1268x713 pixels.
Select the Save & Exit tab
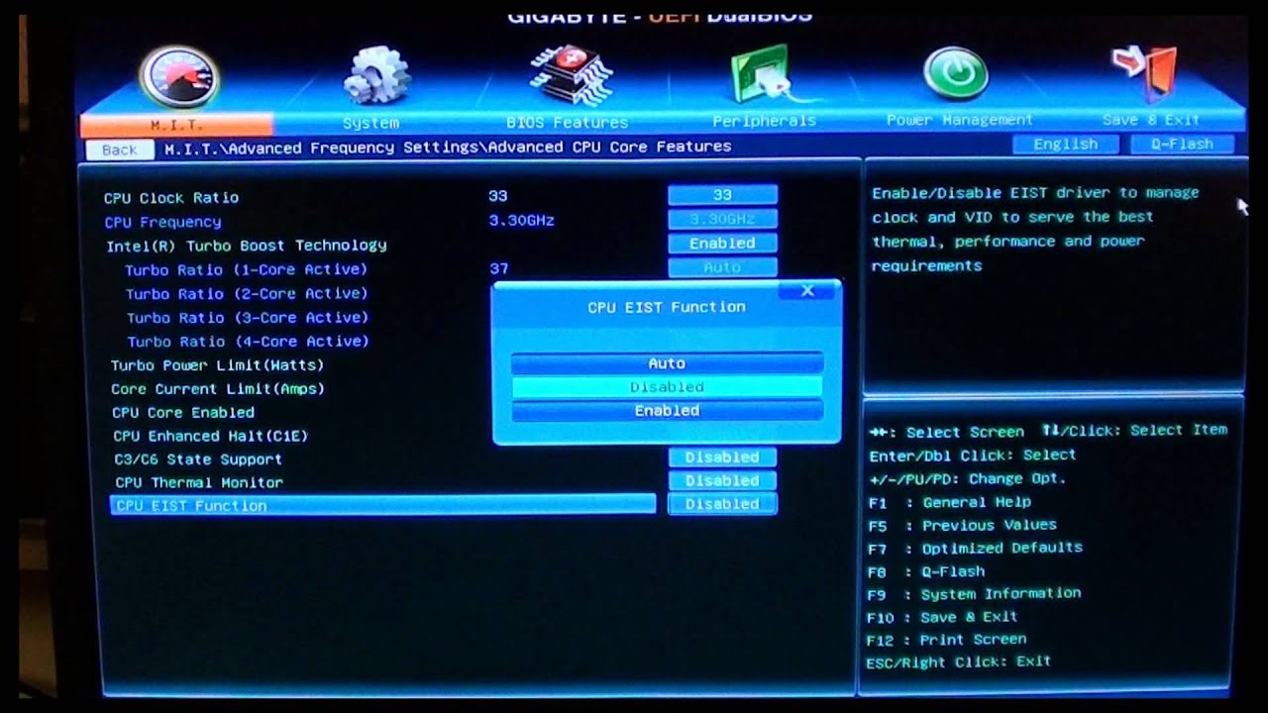1150,120
